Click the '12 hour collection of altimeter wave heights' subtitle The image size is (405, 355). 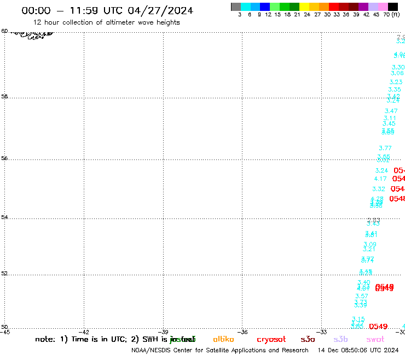(x=106, y=22)
